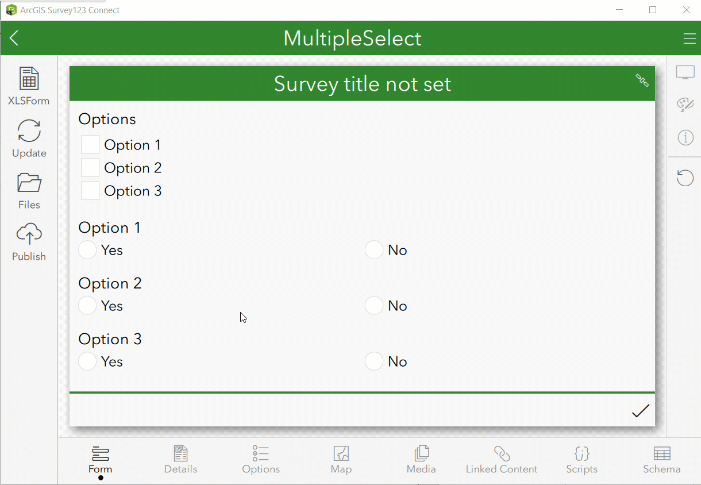Open the device preview monitor icon

[685, 71]
